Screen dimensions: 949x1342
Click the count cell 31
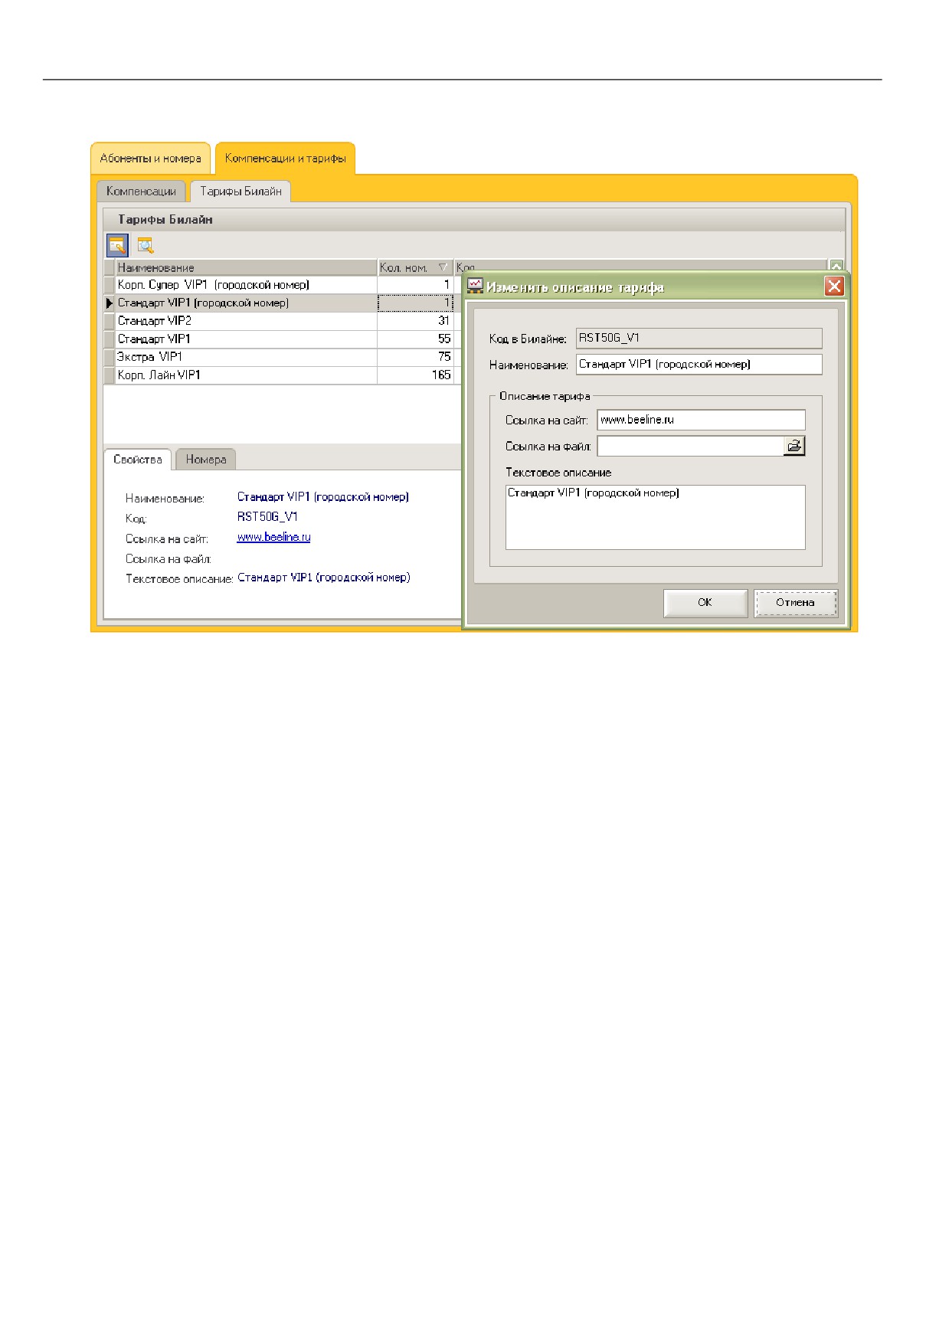[x=415, y=321]
